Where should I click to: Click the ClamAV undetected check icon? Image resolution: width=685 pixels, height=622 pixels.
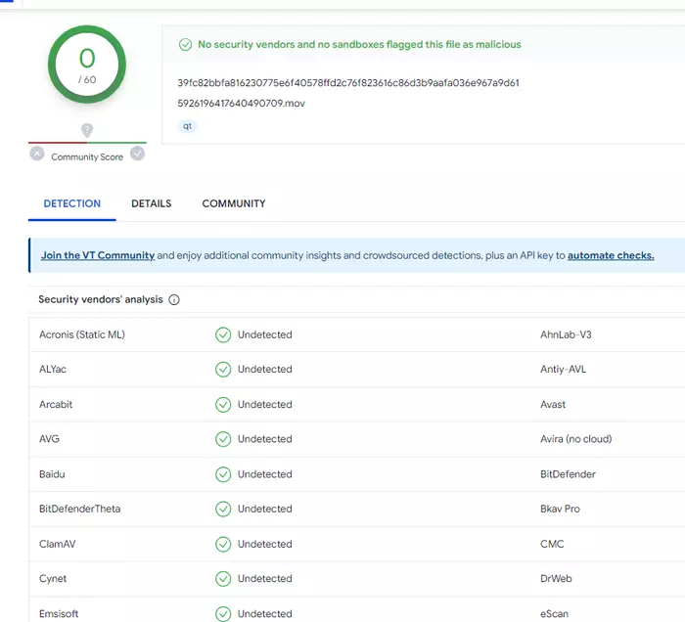[223, 545]
